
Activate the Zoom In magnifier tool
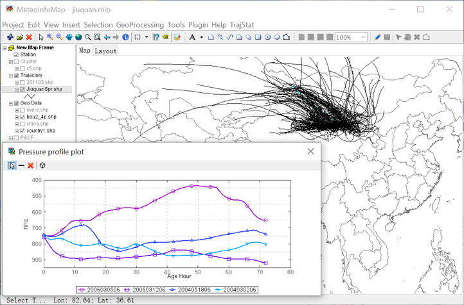point(50,37)
